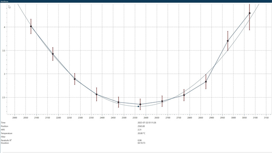
Task: Click the temperature value 20.00 °C
Action: pyautogui.click(x=142, y=133)
